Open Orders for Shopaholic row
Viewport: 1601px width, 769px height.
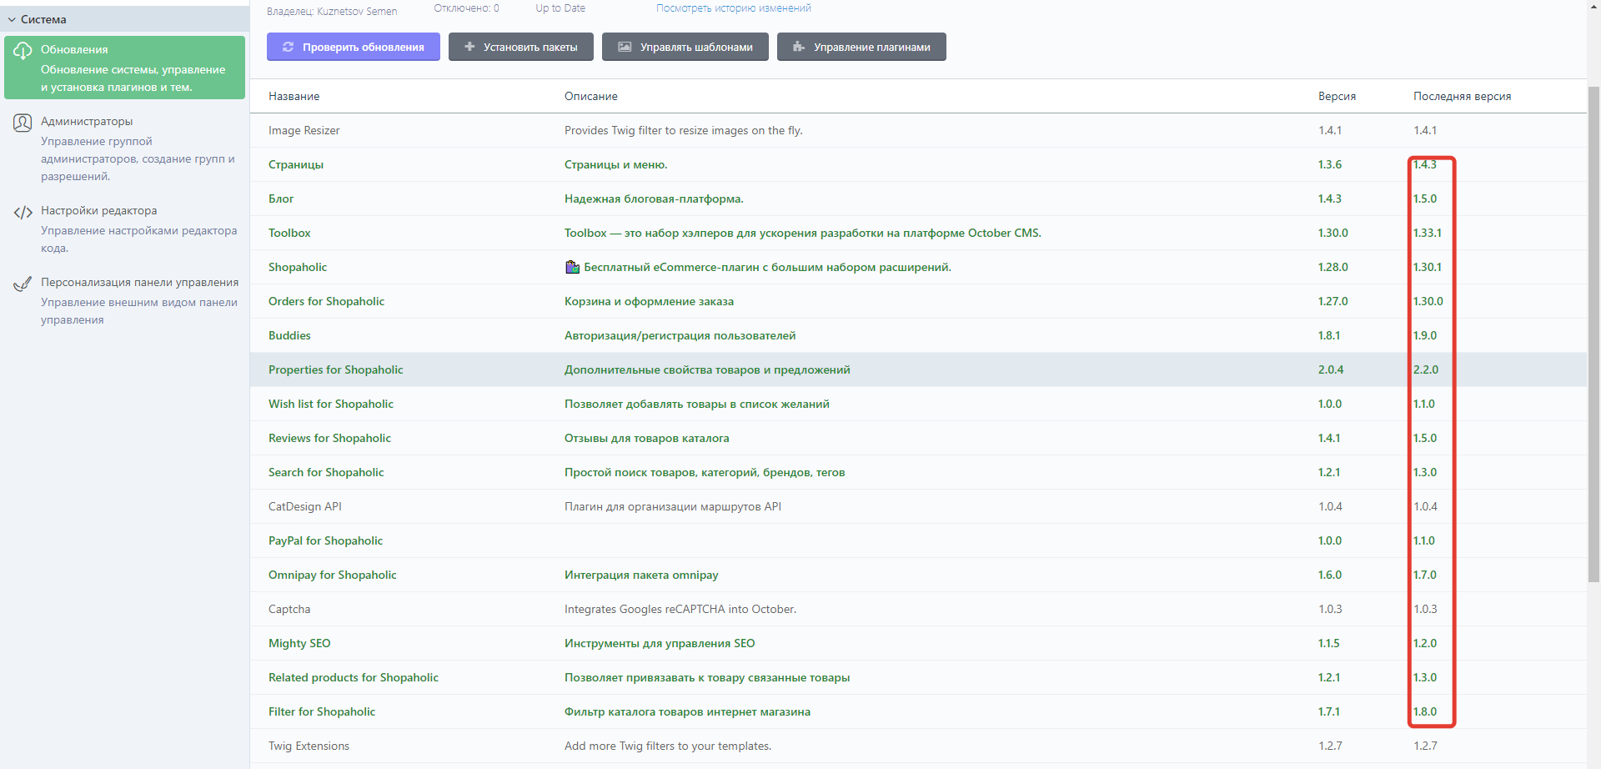(x=918, y=301)
